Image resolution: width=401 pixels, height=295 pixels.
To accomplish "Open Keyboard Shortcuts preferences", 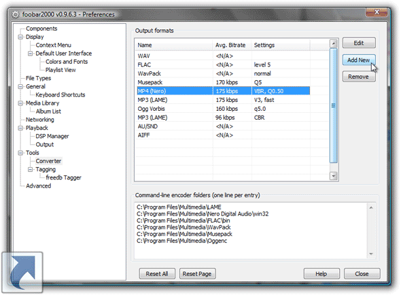I will coord(60,94).
